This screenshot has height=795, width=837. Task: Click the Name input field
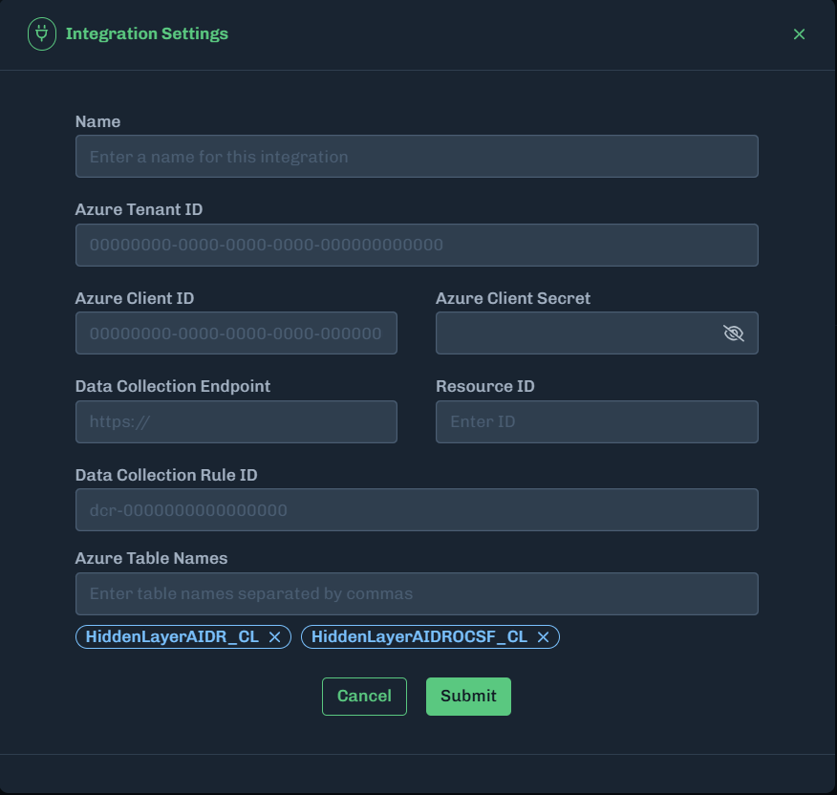(417, 157)
